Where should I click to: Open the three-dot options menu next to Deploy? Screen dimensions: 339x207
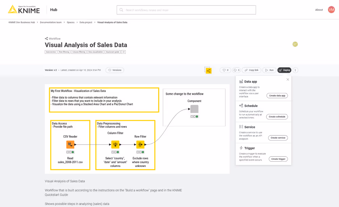tap(295, 70)
